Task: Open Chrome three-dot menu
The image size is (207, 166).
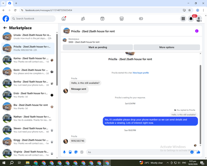Action: click(203, 10)
